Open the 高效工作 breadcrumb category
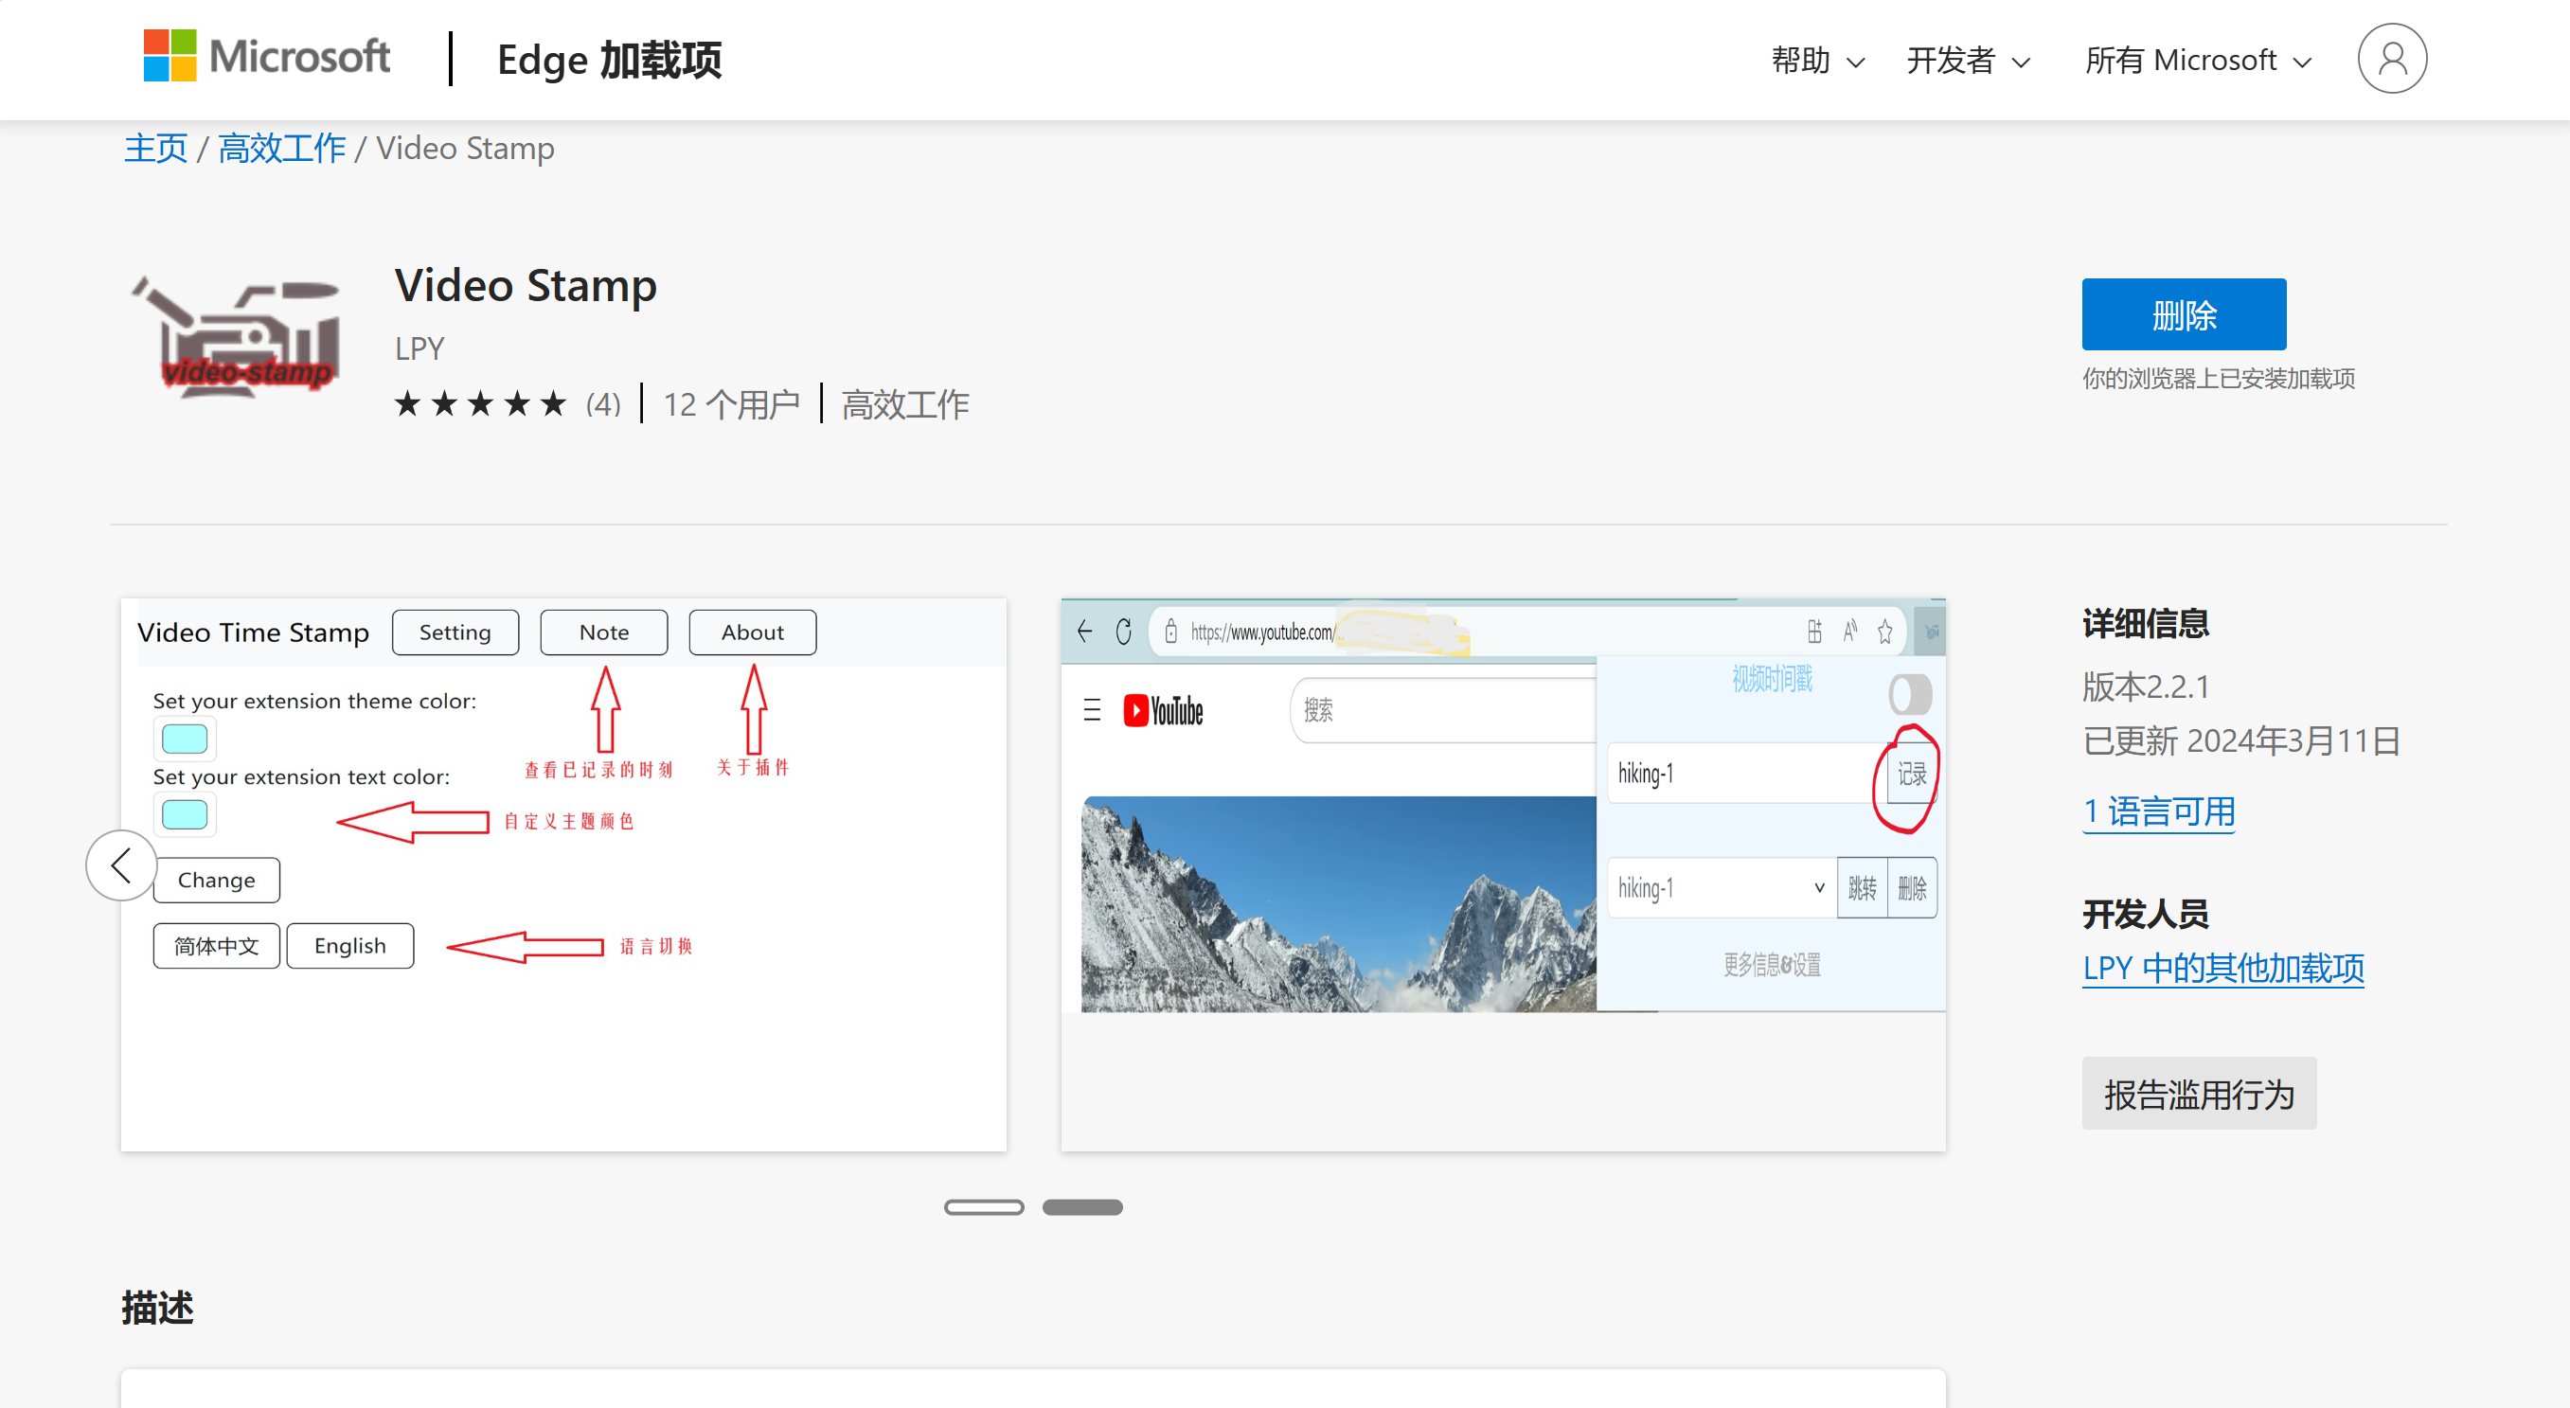 pos(281,148)
